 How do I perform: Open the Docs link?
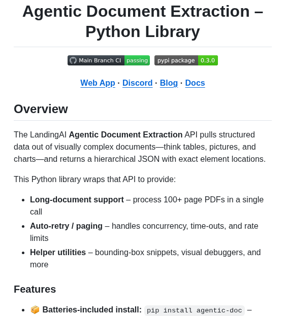[195, 83]
